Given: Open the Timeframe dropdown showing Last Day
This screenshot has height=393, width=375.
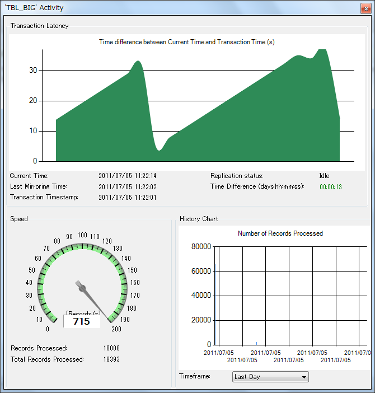Looking at the screenshot, I should (270, 377).
